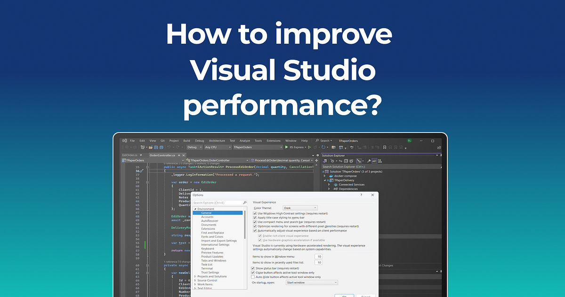Click Cancel in the Options dialog
This screenshot has height=297, width=565.
pos(365,296)
